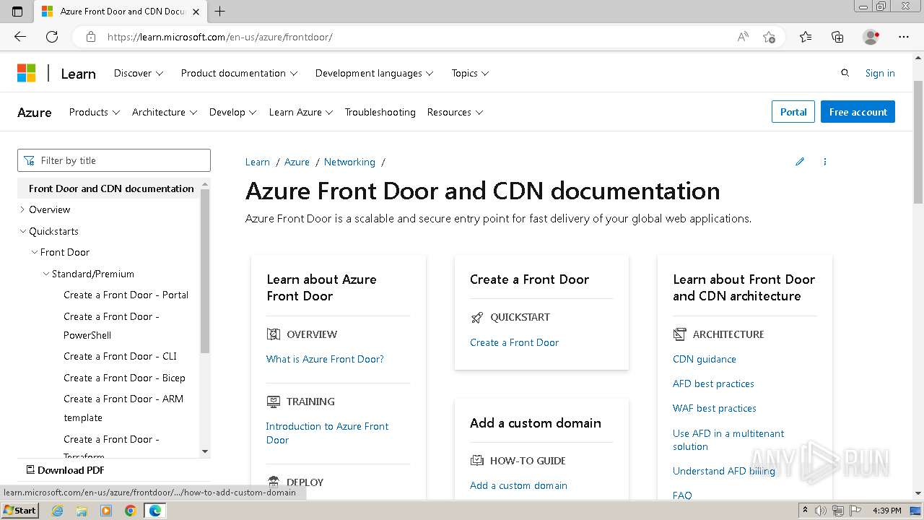Open the Azure Products dropdown menu
This screenshot has width=924, height=520.
(94, 112)
